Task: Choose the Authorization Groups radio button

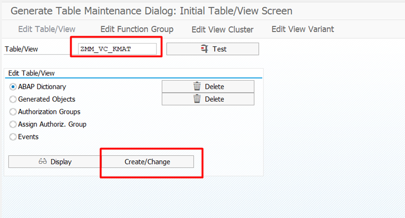Action: coord(13,112)
